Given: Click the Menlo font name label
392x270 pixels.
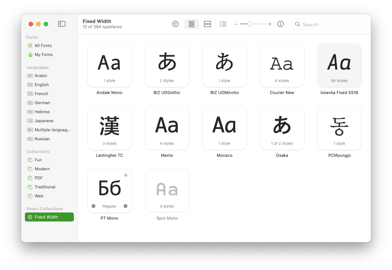Looking at the screenshot, I should (x=167, y=155).
